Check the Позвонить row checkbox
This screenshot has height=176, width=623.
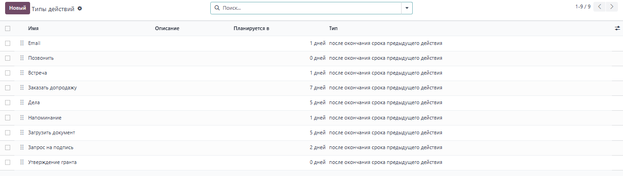[7, 58]
